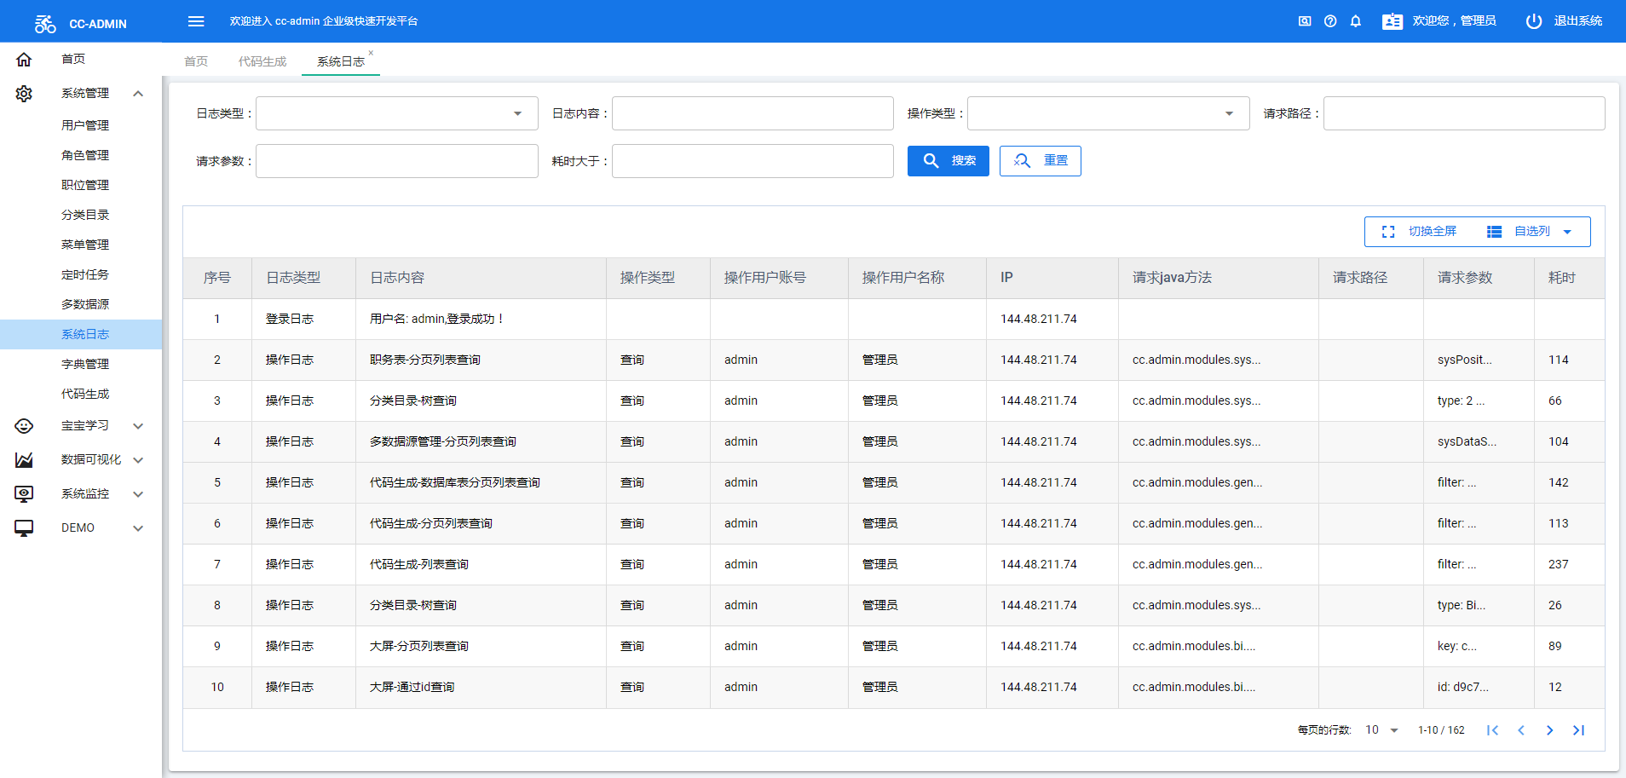Open 字典管理 in the sidebar

85,364
